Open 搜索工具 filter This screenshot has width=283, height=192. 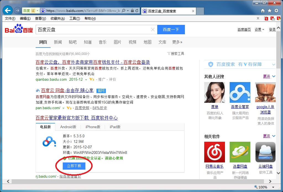click(x=176, y=54)
